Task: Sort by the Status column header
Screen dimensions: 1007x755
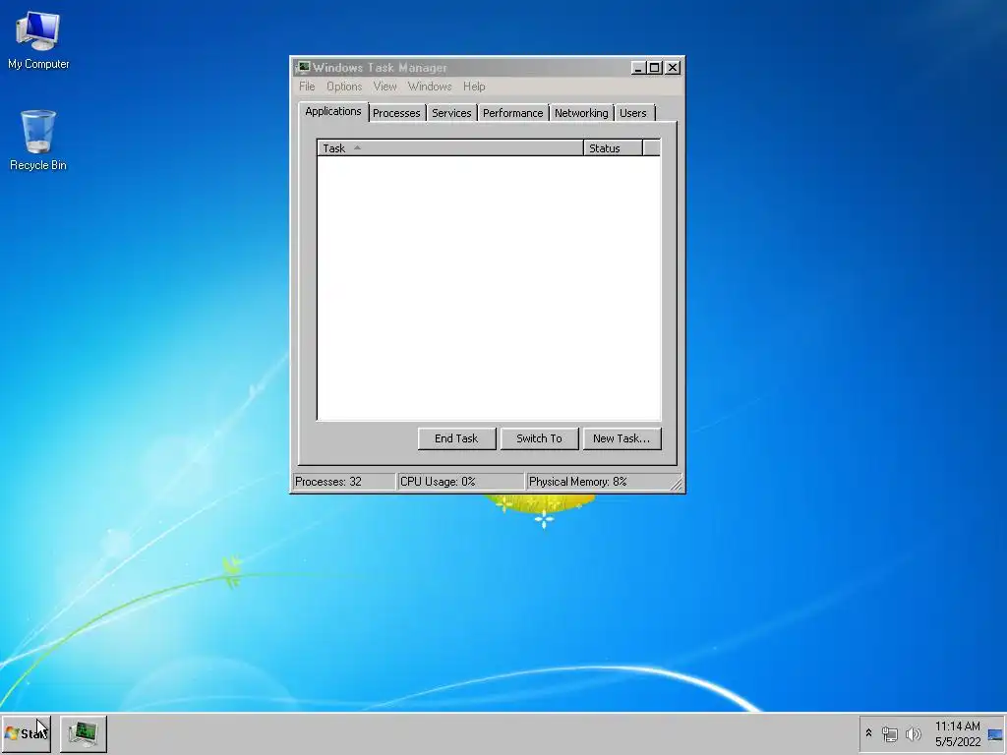Action: (x=613, y=148)
